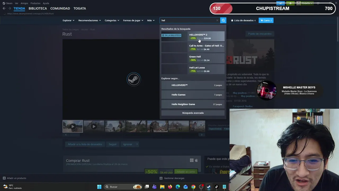The width and height of the screenshot is (339, 191).
Task: Select the third Rust screenshot thumbnail
Action: click(115, 126)
